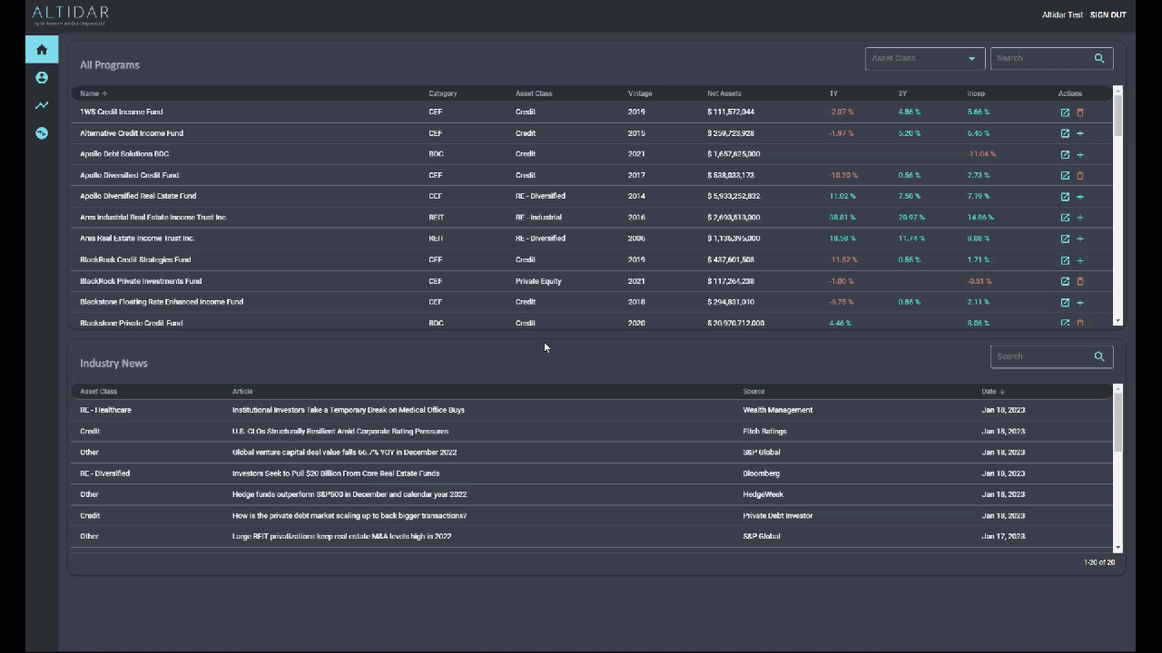Open the Alternative Credit Income Fund details icon
Image resolution: width=1162 pixels, height=653 pixels.
1065,133
